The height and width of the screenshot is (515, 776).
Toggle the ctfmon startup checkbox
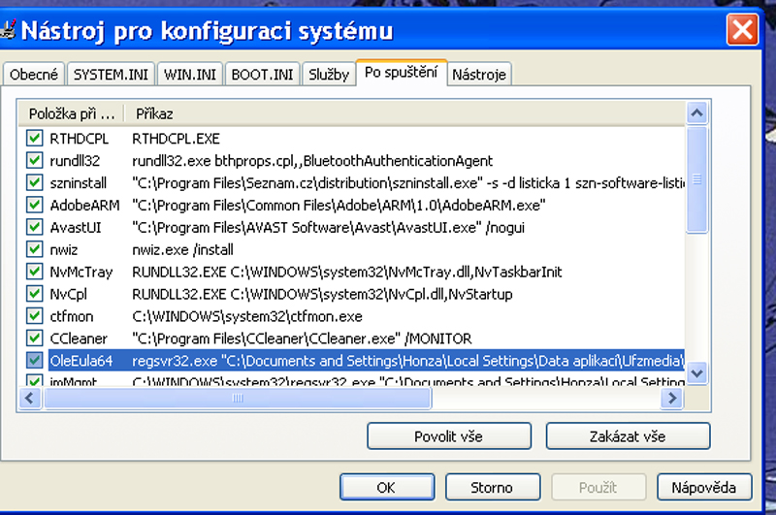35,316
